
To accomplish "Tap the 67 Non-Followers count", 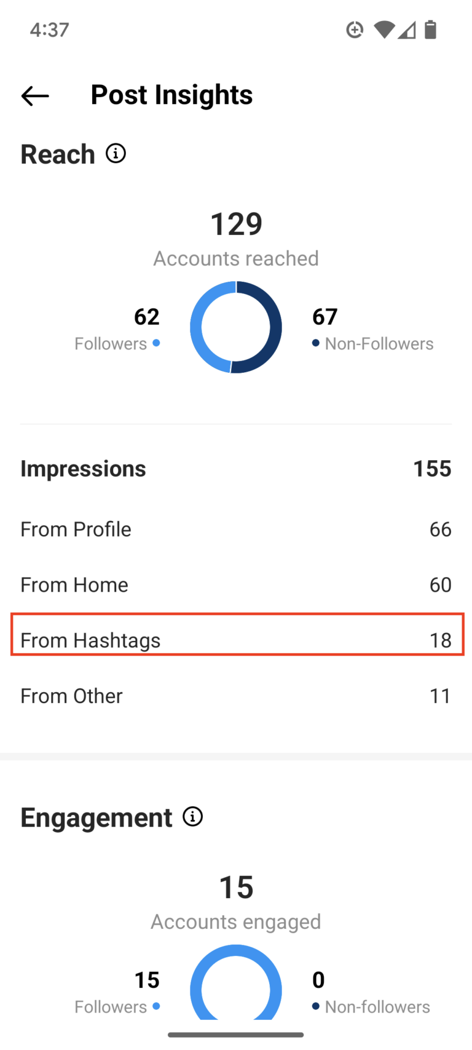I will click(x=324, y=317).
